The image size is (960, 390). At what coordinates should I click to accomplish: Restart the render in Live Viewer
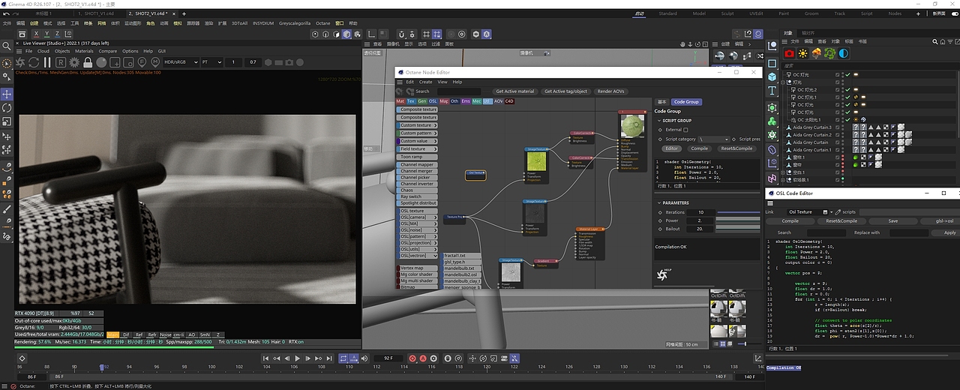(x=34, y=62)
